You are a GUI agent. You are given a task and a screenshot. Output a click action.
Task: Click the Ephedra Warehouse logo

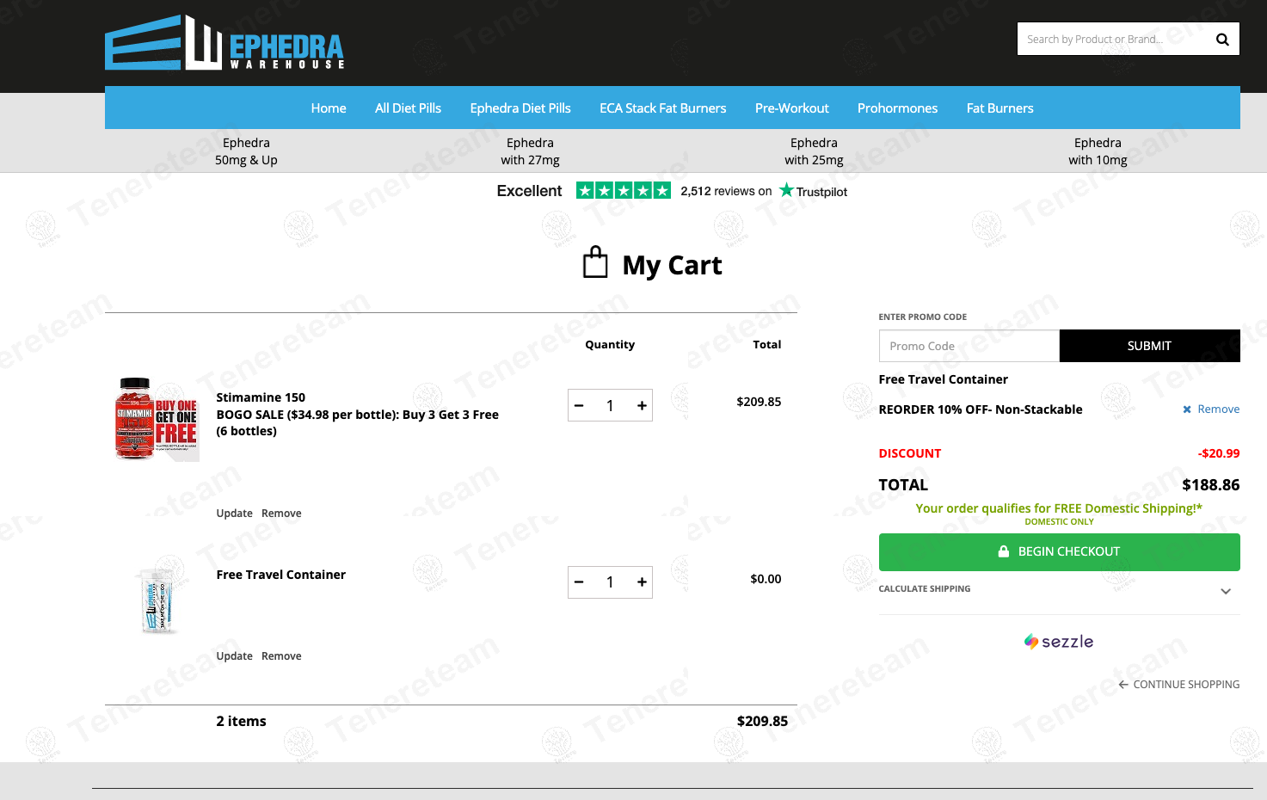point(224,43)
